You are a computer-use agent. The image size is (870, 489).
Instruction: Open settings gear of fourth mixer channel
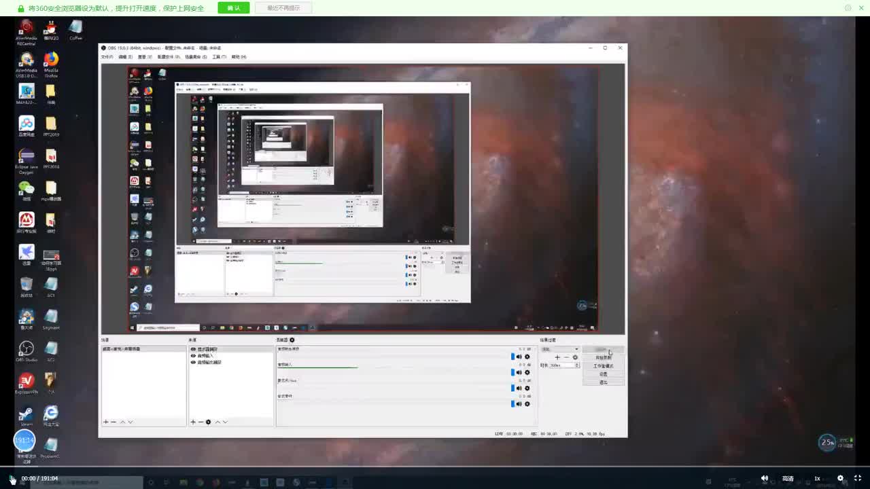point(527,403)
